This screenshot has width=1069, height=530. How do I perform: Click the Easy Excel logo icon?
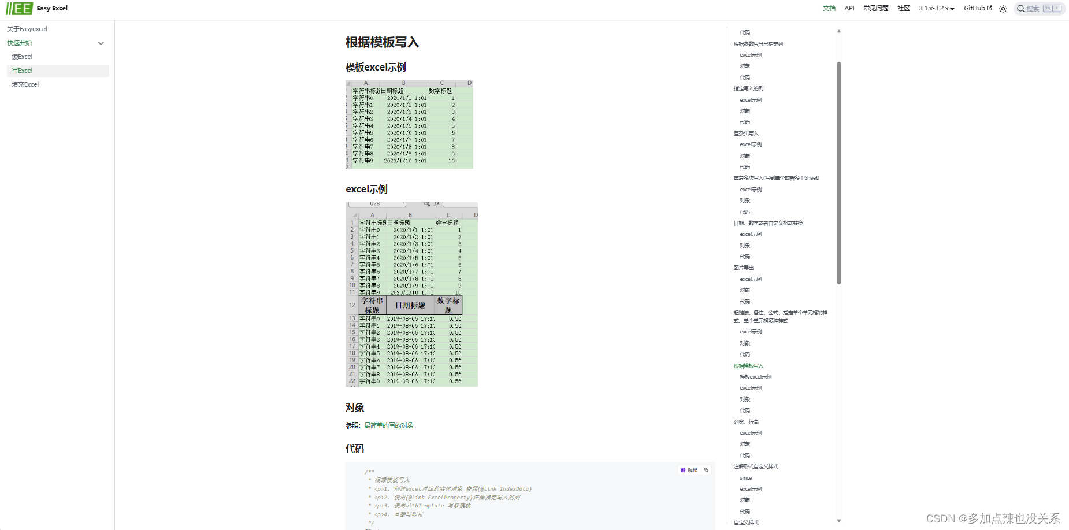19,8
